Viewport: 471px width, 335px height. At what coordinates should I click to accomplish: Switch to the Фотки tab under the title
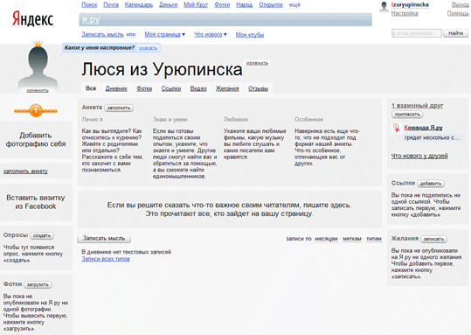144,88
